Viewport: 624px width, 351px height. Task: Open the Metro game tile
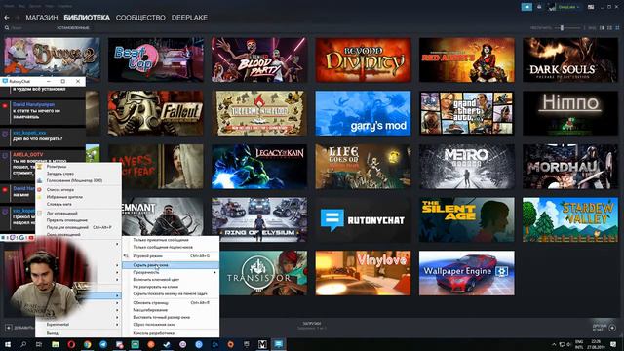click(466, 167)
